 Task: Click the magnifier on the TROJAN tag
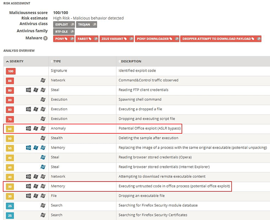[x=95, y=25]
